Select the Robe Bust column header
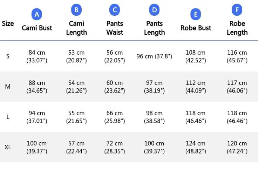 point(196,28)
